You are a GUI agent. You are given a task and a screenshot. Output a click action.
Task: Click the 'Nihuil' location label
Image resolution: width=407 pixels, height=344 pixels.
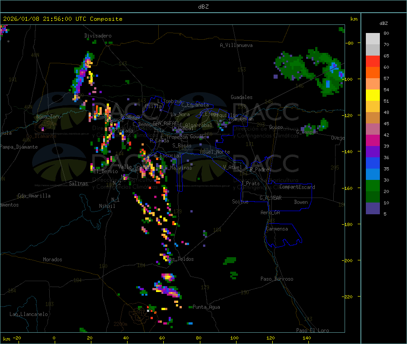[107, 206]
